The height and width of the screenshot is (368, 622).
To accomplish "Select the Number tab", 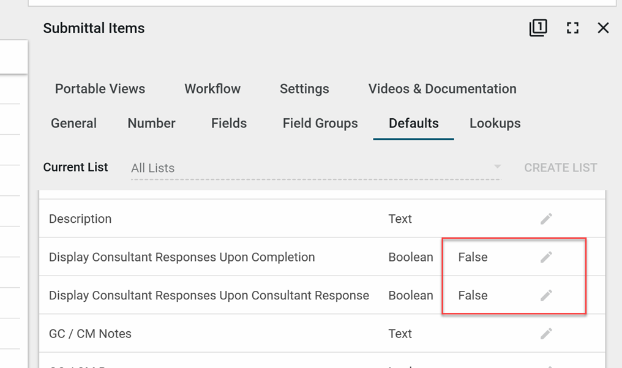I will pos(151,123).
